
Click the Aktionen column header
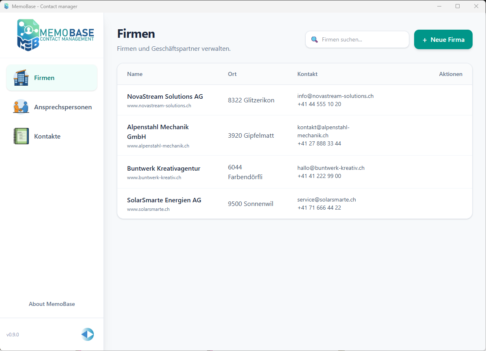(451, 74)
